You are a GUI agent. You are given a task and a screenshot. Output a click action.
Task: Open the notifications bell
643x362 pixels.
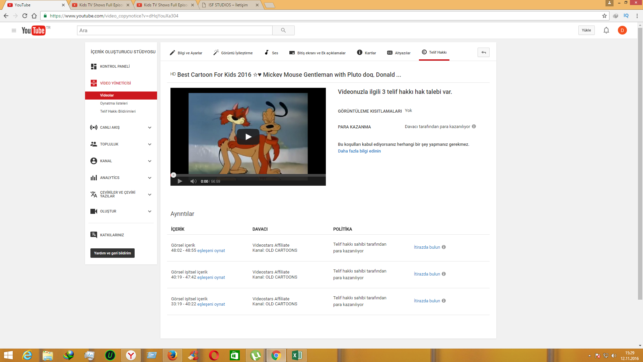pos(606,31)
